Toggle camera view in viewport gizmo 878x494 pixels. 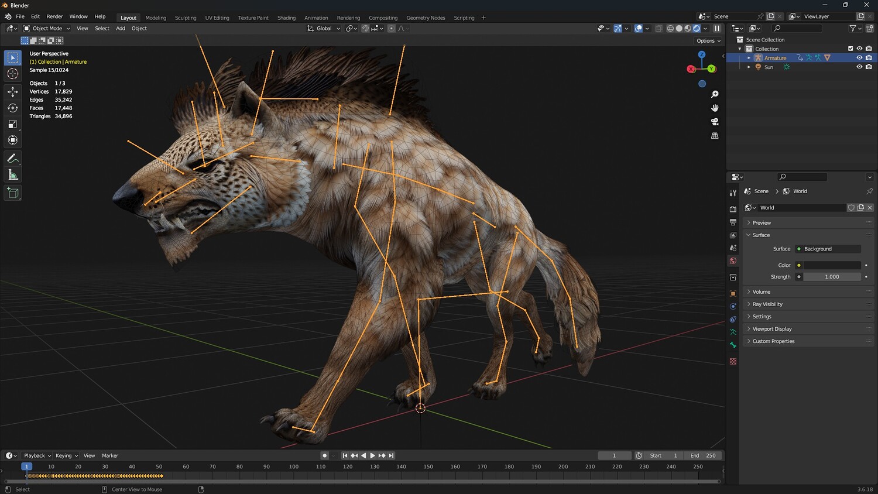pos(715,122)
